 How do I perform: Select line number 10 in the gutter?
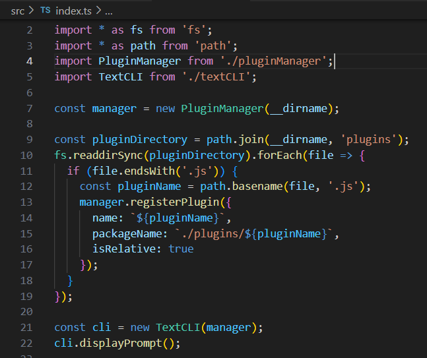tap(26, 155)
